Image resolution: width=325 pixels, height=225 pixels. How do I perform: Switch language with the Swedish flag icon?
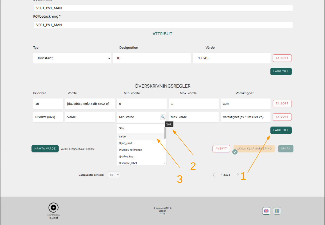click(277, 211)
